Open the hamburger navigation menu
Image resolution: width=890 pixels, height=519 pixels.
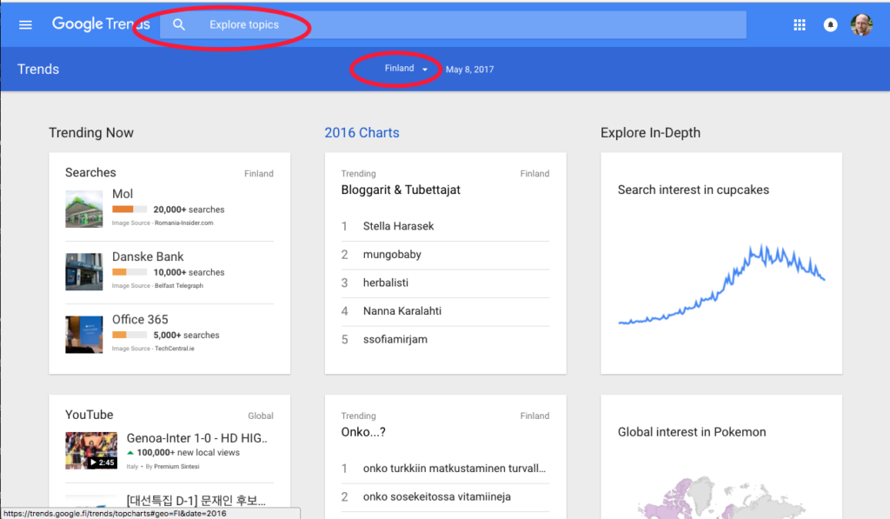pos(25,25)
